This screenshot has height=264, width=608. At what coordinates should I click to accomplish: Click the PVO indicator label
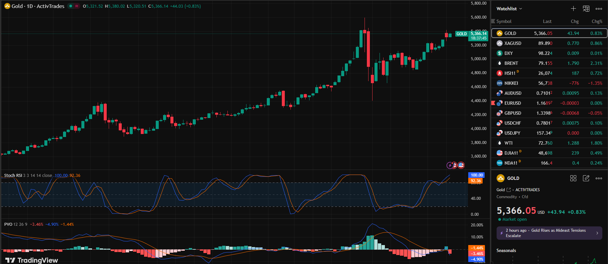click(8, 224)
